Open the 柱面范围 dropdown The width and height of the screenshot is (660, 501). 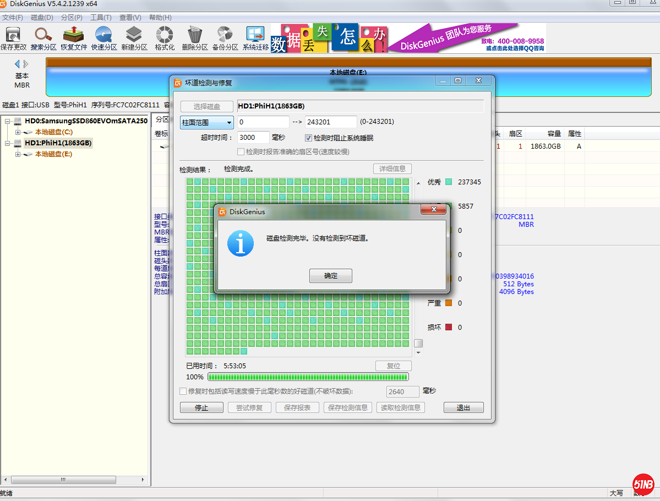click(x=207, y=122)
